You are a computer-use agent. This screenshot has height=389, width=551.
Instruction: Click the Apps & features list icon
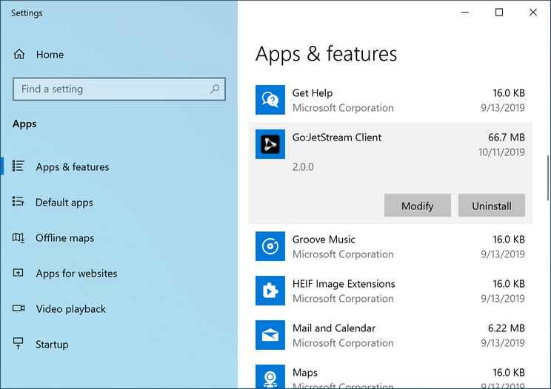click(19, 166)
